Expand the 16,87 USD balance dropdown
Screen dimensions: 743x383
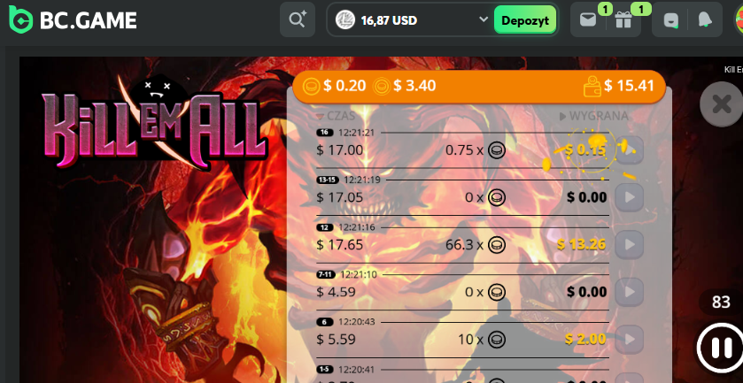[484, 19]
